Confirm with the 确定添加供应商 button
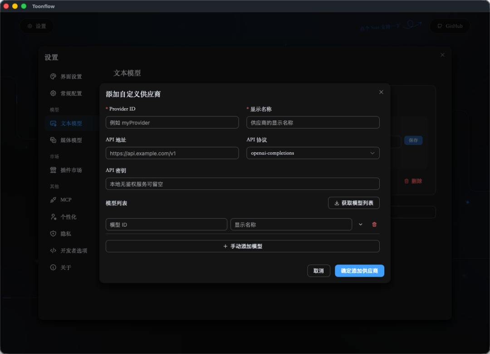Viewport: 490px width, 354px height. click(359, 271)
